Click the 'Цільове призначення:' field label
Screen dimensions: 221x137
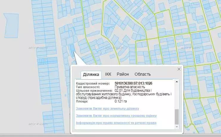94,91
